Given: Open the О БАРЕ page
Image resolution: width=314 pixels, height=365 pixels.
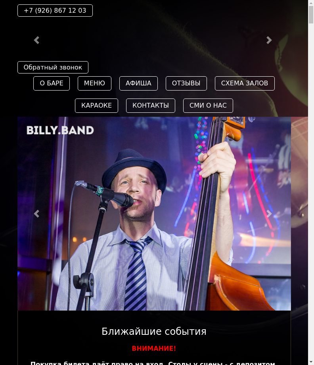Looking at the screenshot, I should [52, 83].
